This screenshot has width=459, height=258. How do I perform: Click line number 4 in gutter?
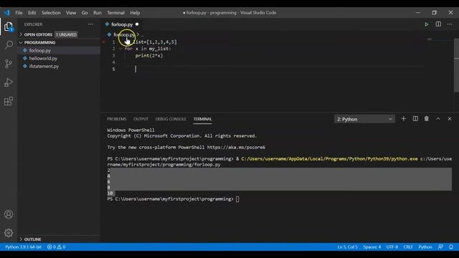[x=113, y=62]
